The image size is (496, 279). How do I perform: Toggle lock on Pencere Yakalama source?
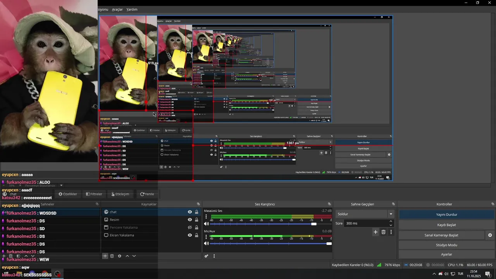click(196, 227)
